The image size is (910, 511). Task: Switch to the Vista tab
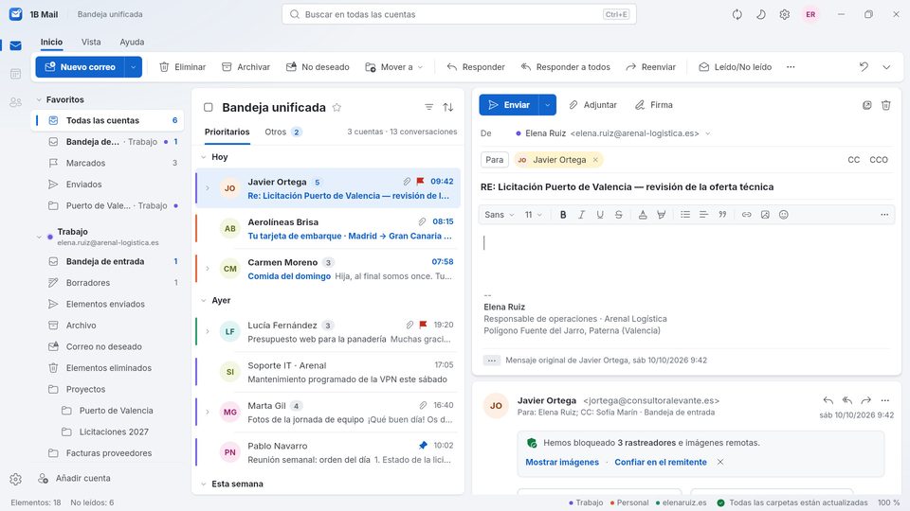tap(91, 42)
